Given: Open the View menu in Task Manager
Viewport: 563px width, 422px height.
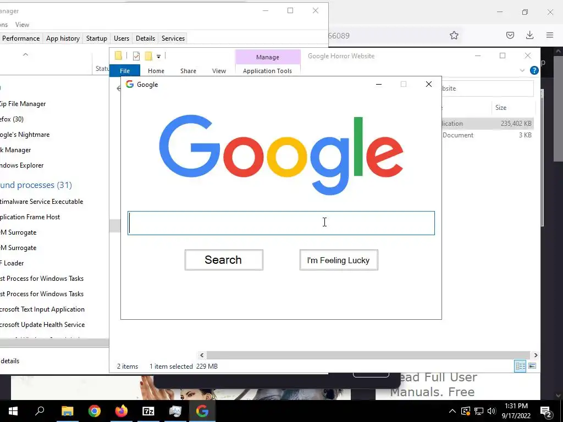Looking at the screenshot, I should point(22,25).
